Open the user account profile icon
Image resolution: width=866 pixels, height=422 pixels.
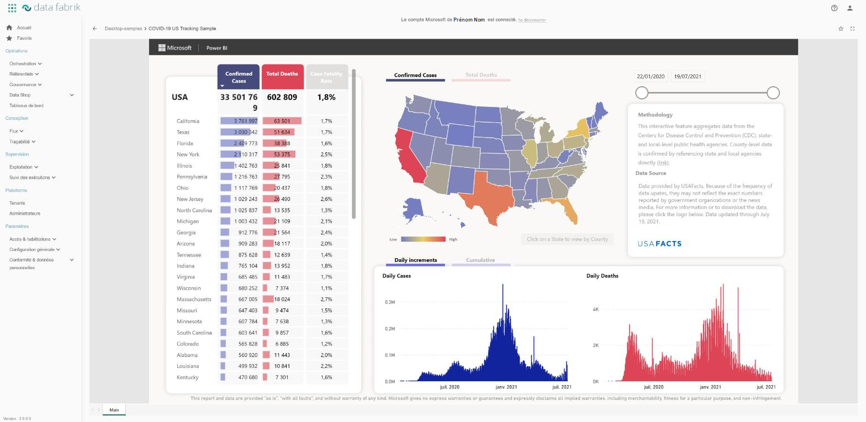[850, 8]
